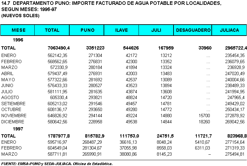Click the ILAVE column header
The image size is (247, 166).
click(121, 30)
